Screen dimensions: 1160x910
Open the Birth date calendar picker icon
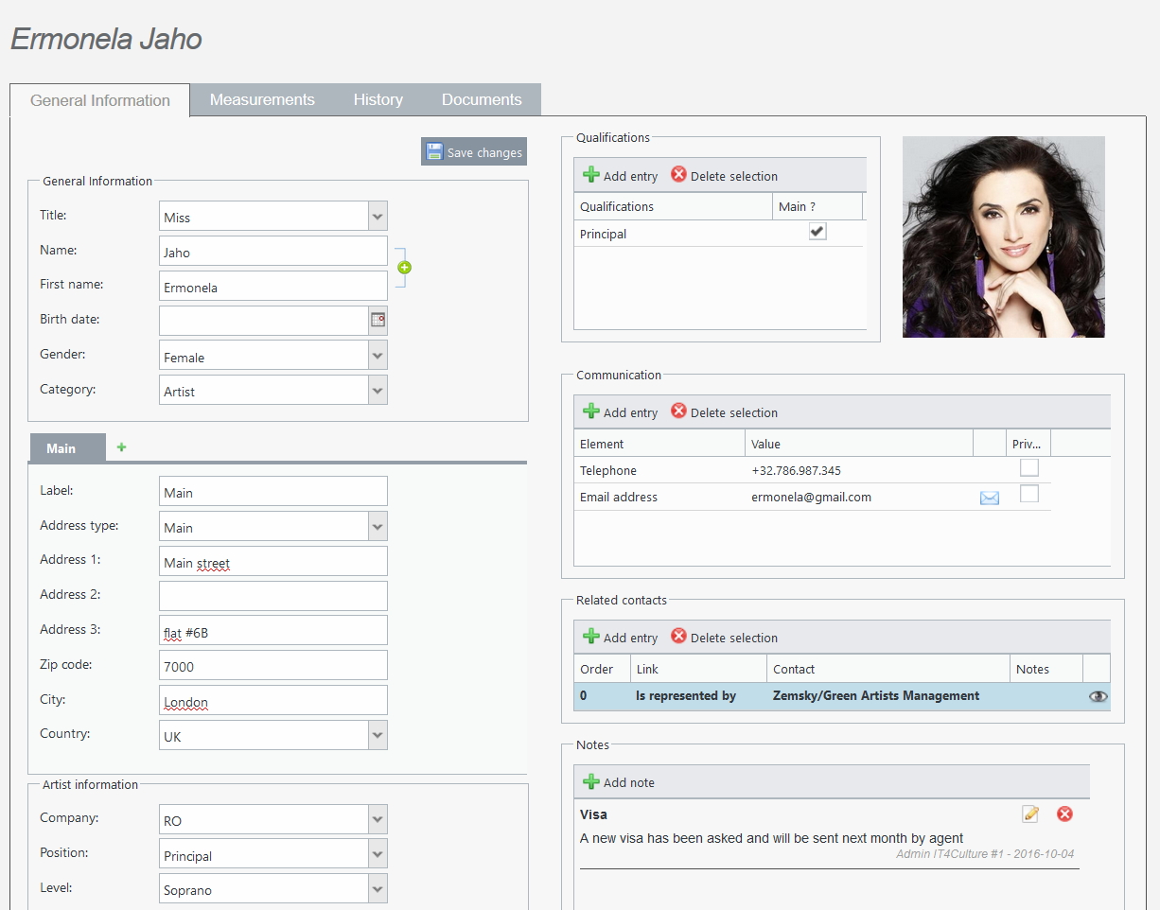[378, 321]
